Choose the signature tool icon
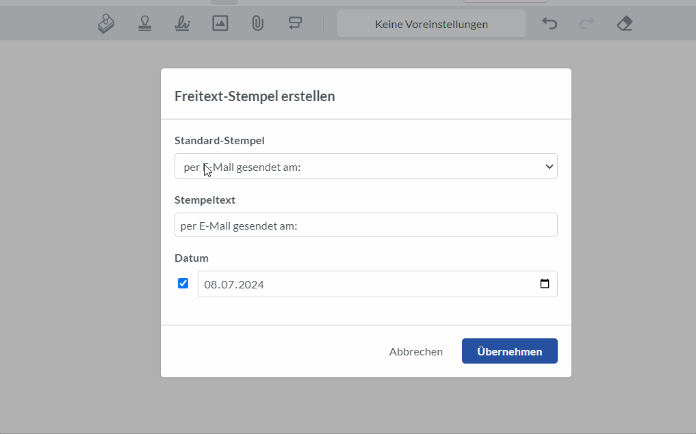The width and height of the screenshot is (696, 434). click(x=183, y=23)
